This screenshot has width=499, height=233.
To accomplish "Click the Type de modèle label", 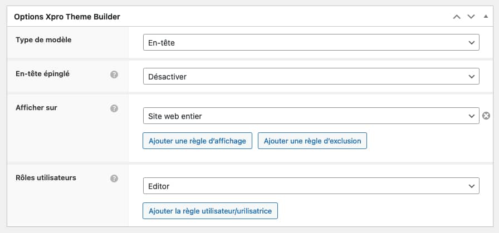I will [43, 40].
